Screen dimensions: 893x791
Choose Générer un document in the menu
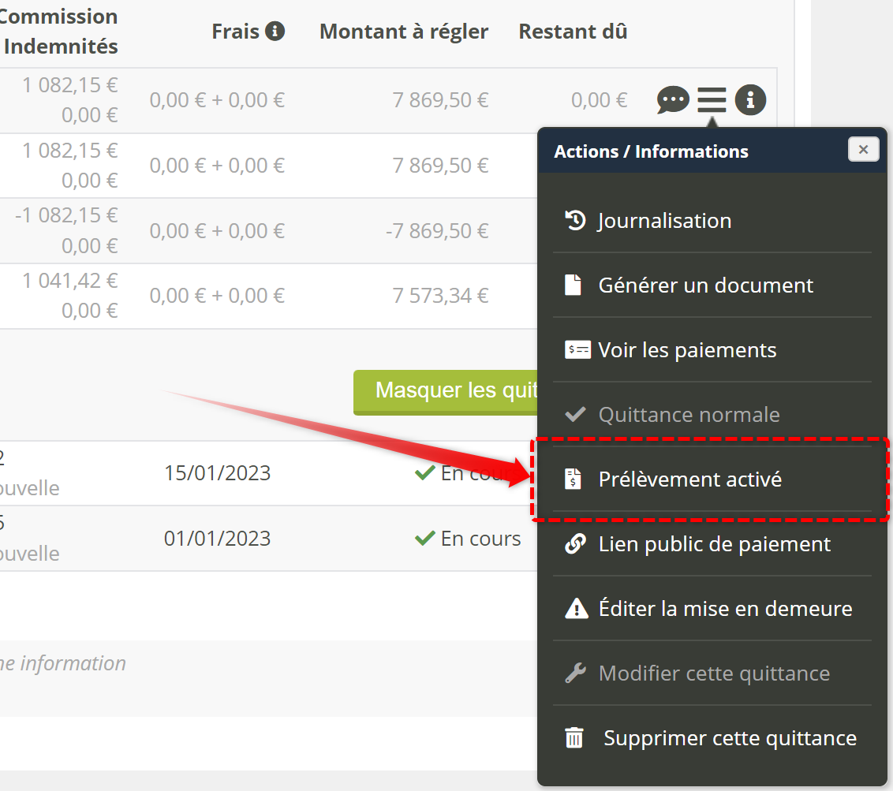point(705,285)
